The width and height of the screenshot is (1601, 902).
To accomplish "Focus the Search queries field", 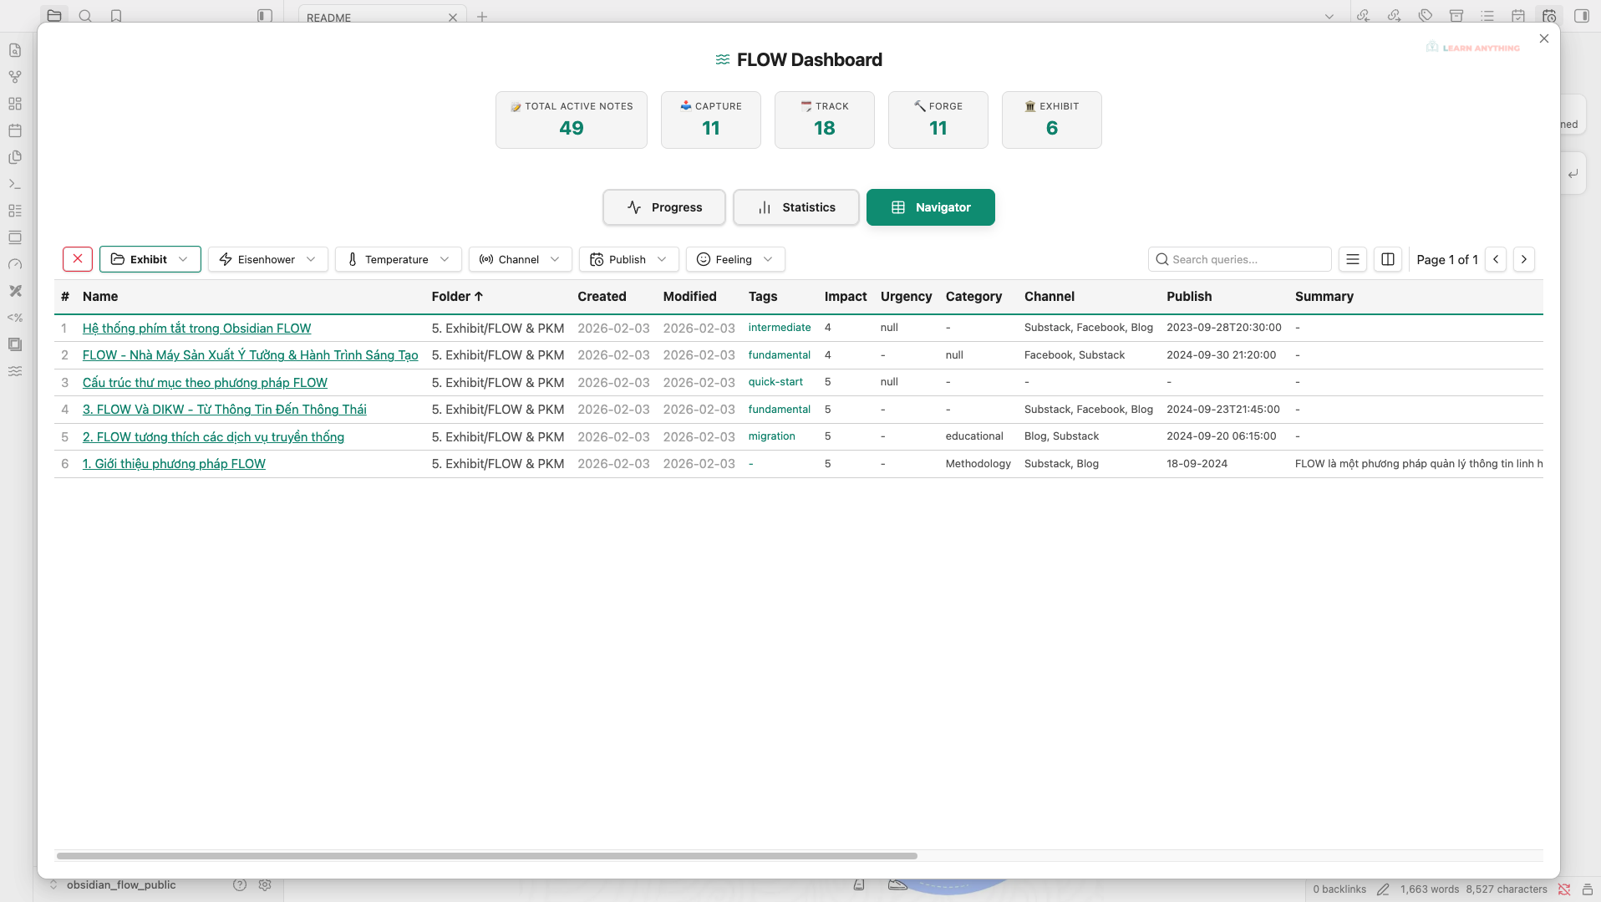I will [x=1240, y=259].
